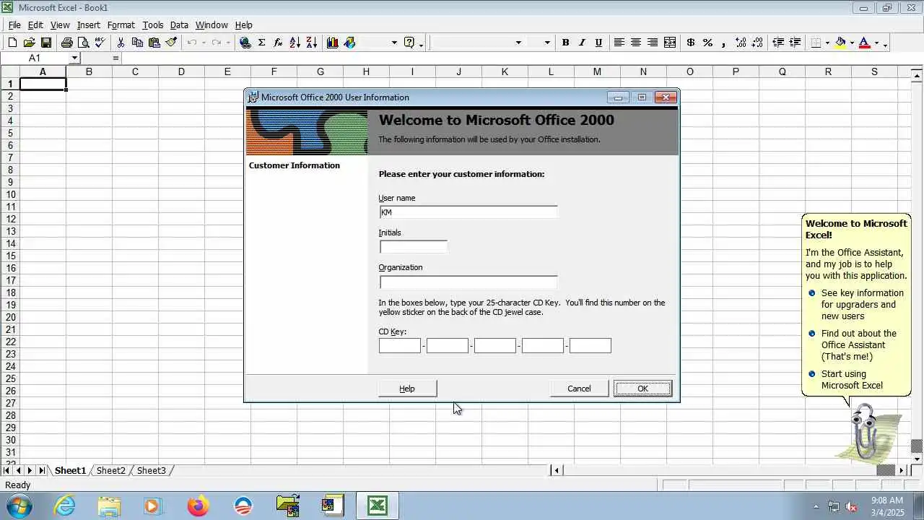The width and height of the screenshot is (924, 520).
Task: Toggle Italic formatting
Action: click(x=582, y=43)
